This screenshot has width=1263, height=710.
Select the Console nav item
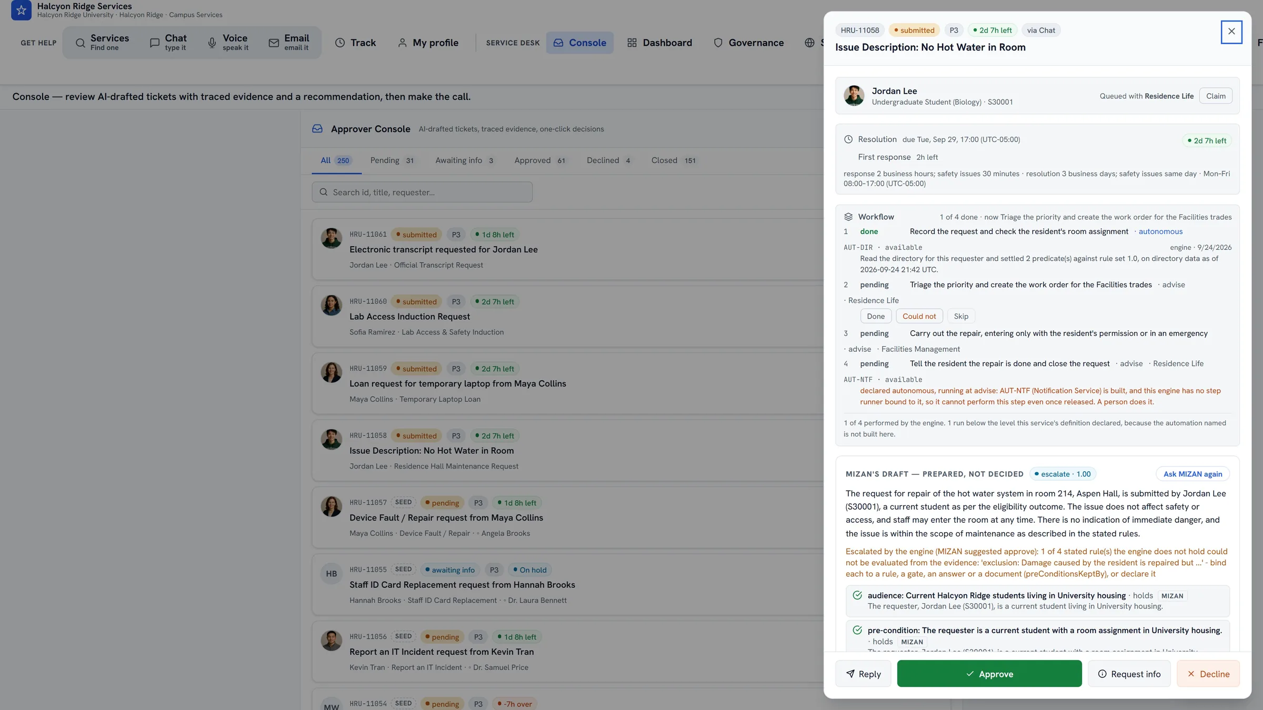579,43
